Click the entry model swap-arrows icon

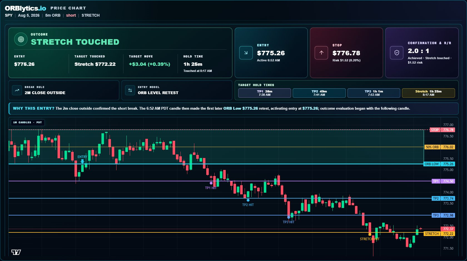[130, 90]
